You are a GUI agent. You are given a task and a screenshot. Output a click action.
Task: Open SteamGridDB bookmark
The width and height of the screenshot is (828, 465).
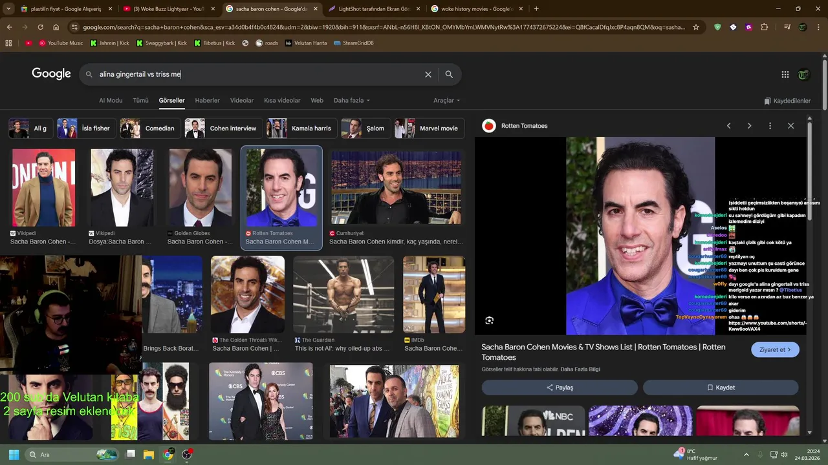(x=353, y=43)
